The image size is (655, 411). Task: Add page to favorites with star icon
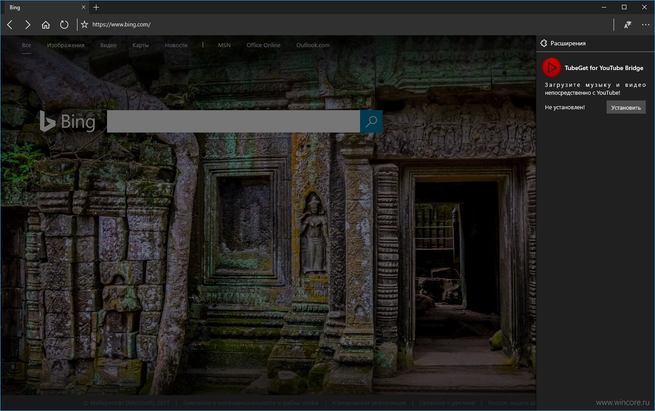coord(85,25)
